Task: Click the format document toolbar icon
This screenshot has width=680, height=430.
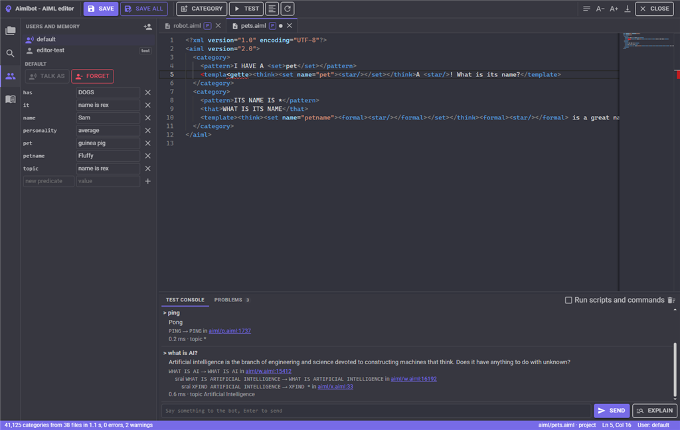Action: point(272,9)
